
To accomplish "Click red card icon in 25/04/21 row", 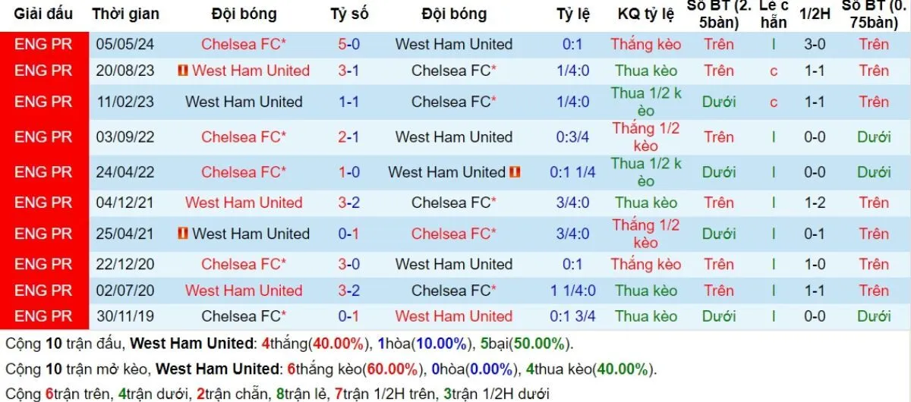I will coord(182,234).
